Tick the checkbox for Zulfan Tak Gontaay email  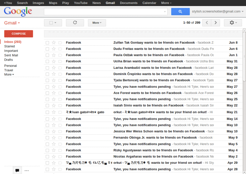point(47,43)
